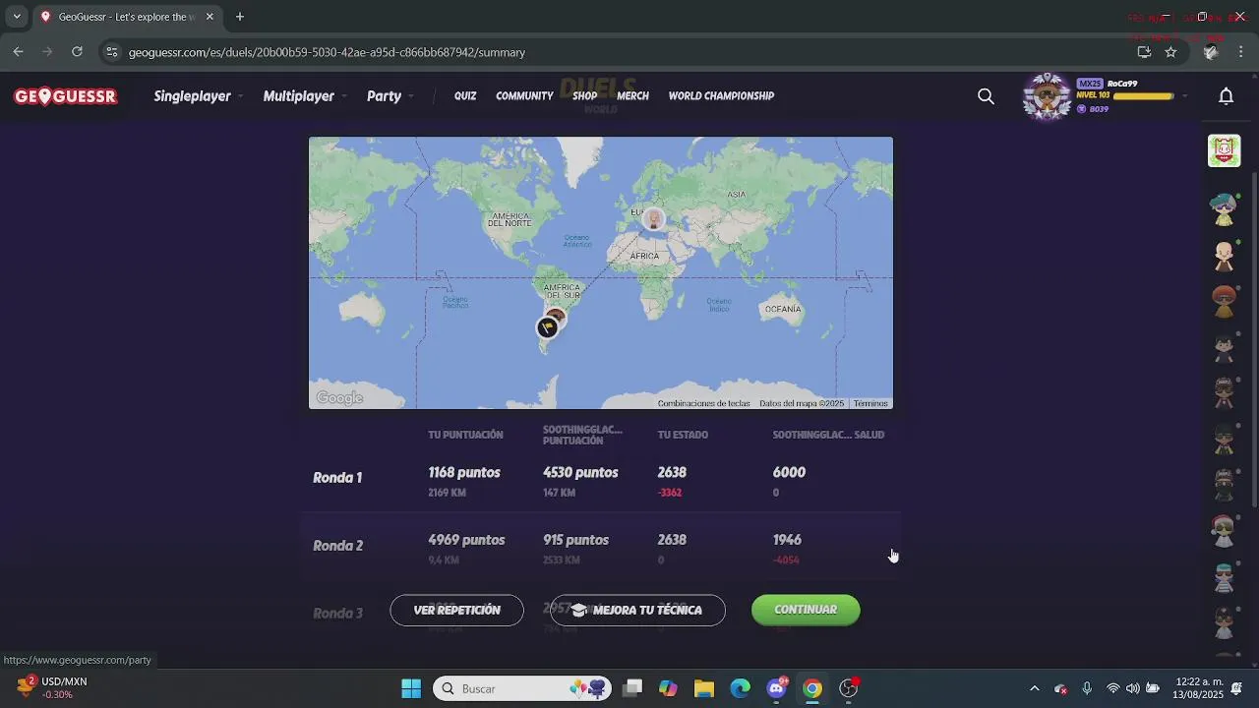The image size is (1259, 708).
Task: Close the GeoGuessr tab
Action: click(210, 17)
